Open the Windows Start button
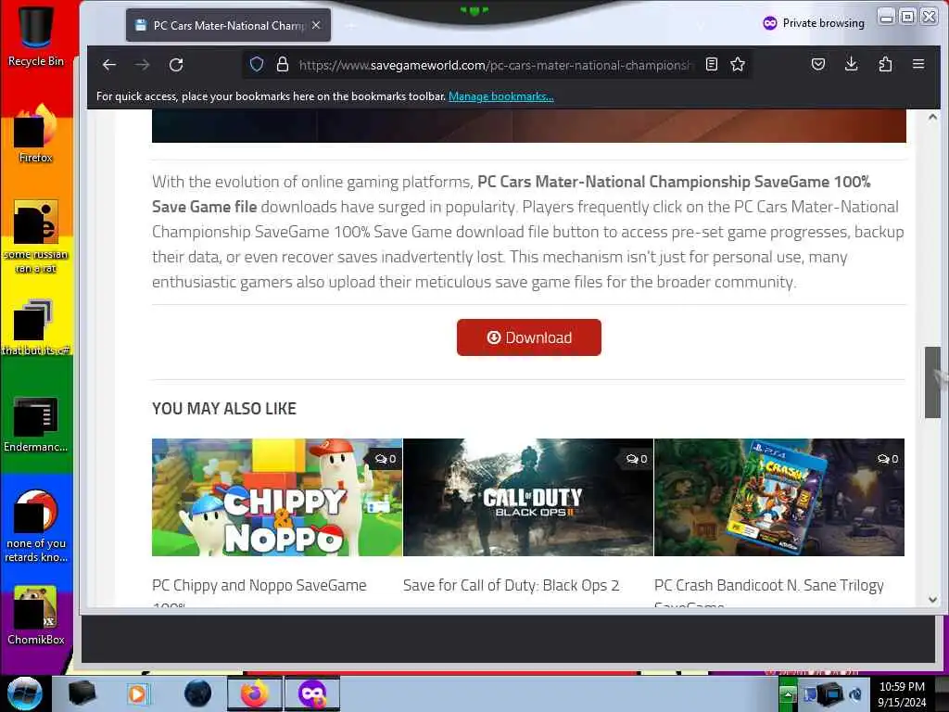The height and width of the screenshot is (712, 949). (25, 693)
